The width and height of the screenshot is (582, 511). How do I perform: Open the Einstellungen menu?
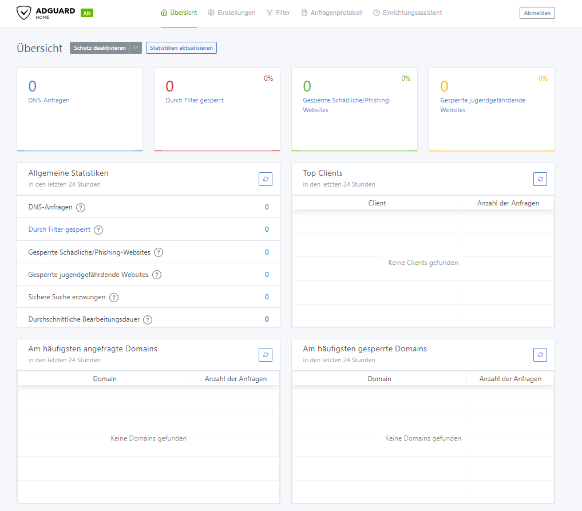[x=232, y=13]
